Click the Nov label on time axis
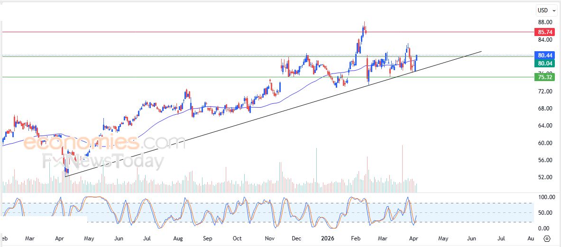Viewport: 561px width, 247px height. click(270, 238)
